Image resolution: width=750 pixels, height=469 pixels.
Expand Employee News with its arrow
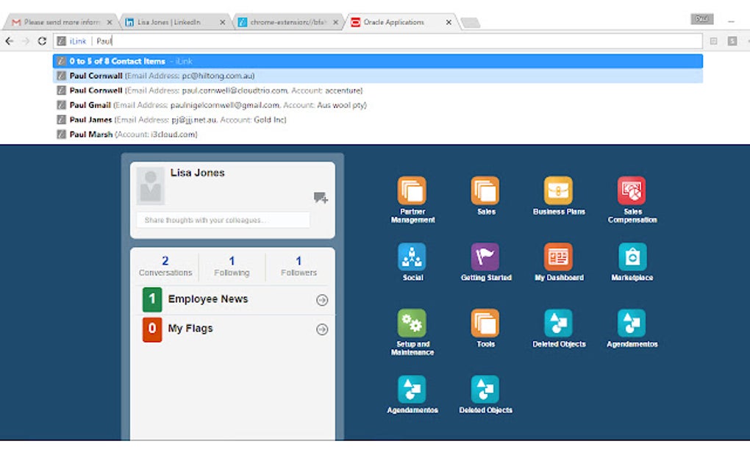pyautogui.click(x=322, y=300)
